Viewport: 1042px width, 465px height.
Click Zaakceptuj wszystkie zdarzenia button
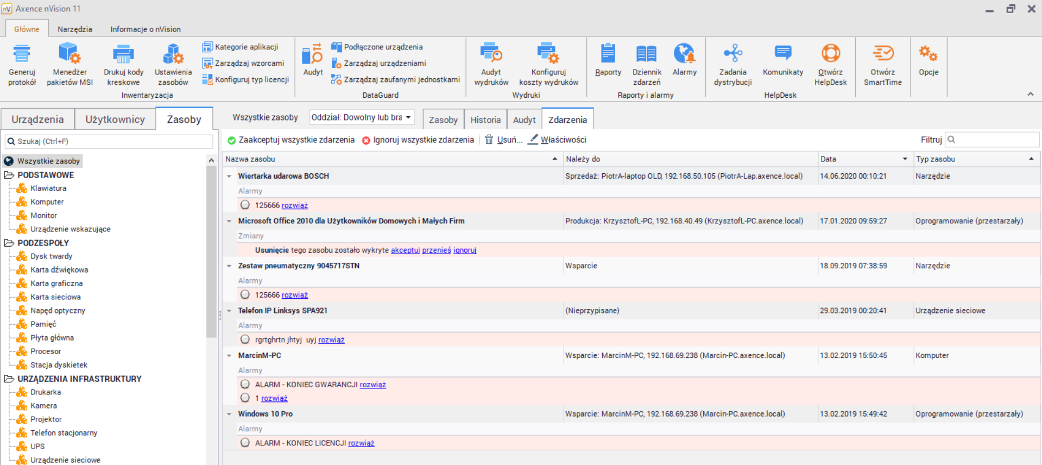[291, 140]
